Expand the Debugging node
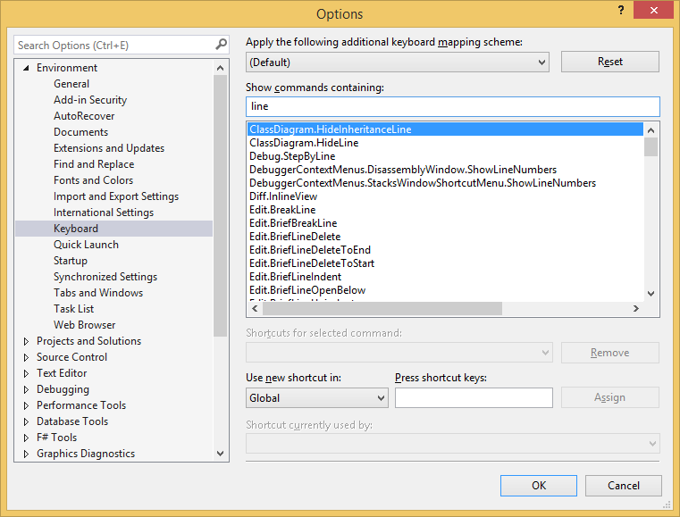 pos(26,389)
